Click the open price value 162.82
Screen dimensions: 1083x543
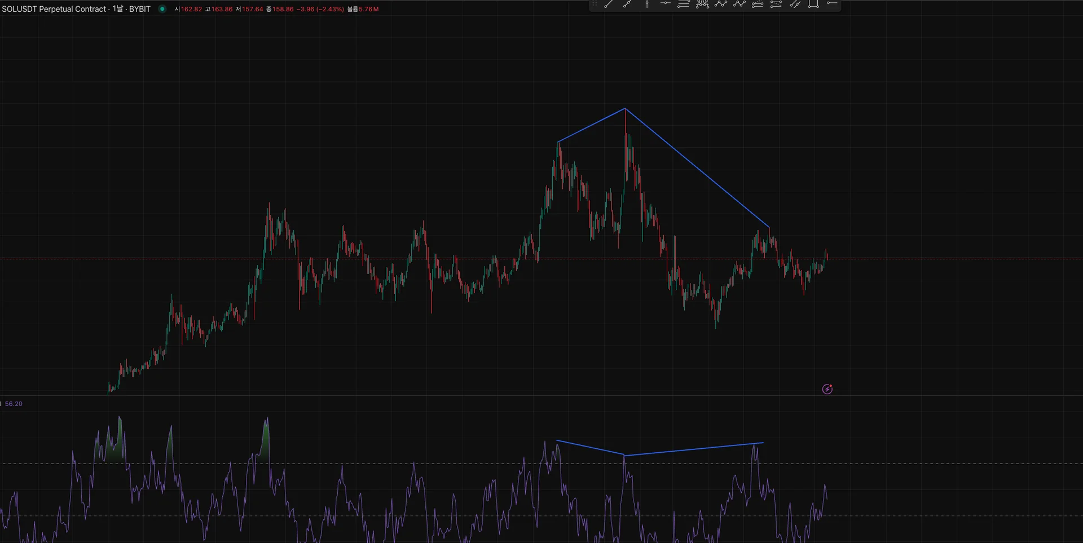point(191,9)
